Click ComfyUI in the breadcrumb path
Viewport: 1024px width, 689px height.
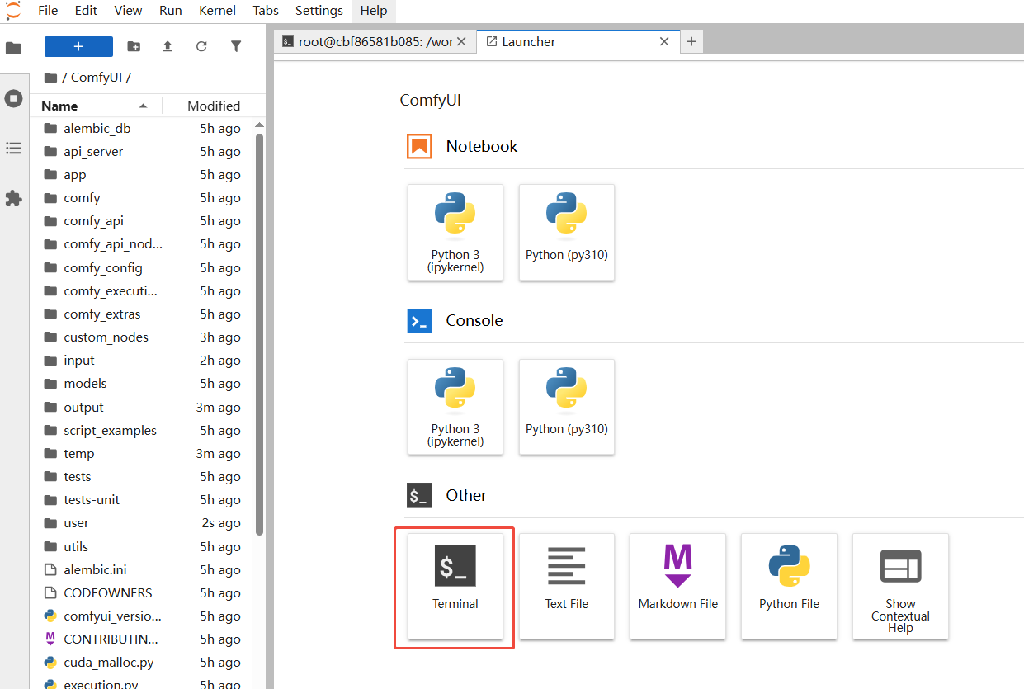97,78
